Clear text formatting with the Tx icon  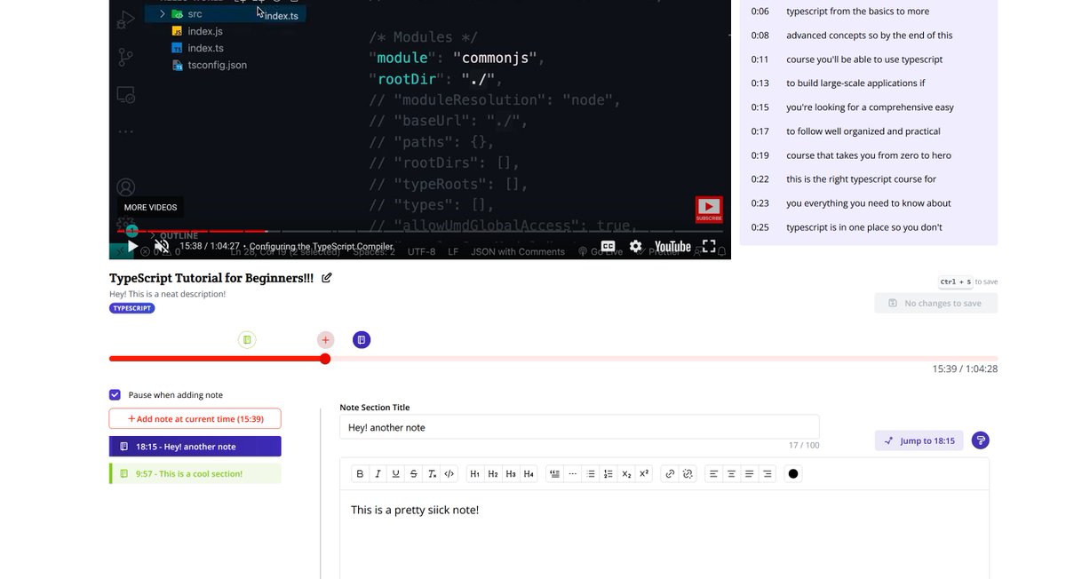click(x=432, y=474)
